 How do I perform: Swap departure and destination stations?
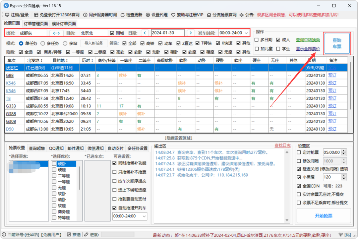[x=56, y=33]
